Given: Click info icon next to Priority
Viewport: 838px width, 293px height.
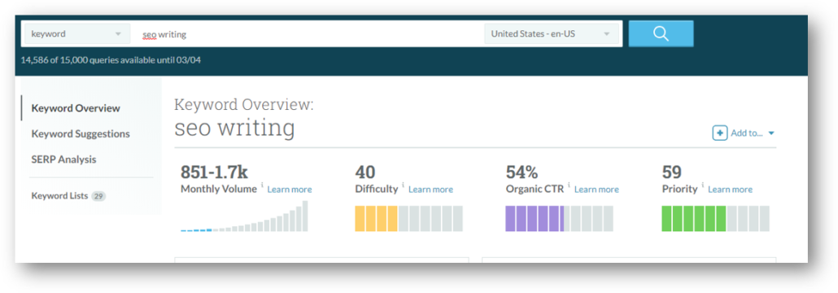Looking at the screenshot, I should pyautogui.click(x=702, y=186).
